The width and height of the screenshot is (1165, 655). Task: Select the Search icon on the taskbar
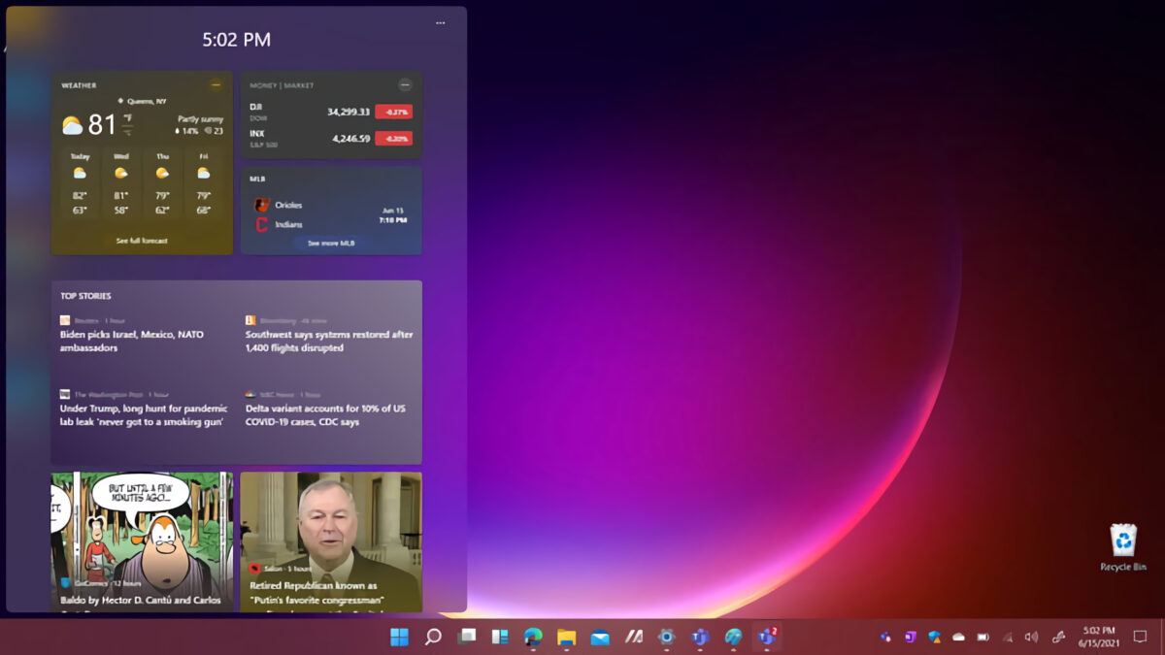point(434,638)
